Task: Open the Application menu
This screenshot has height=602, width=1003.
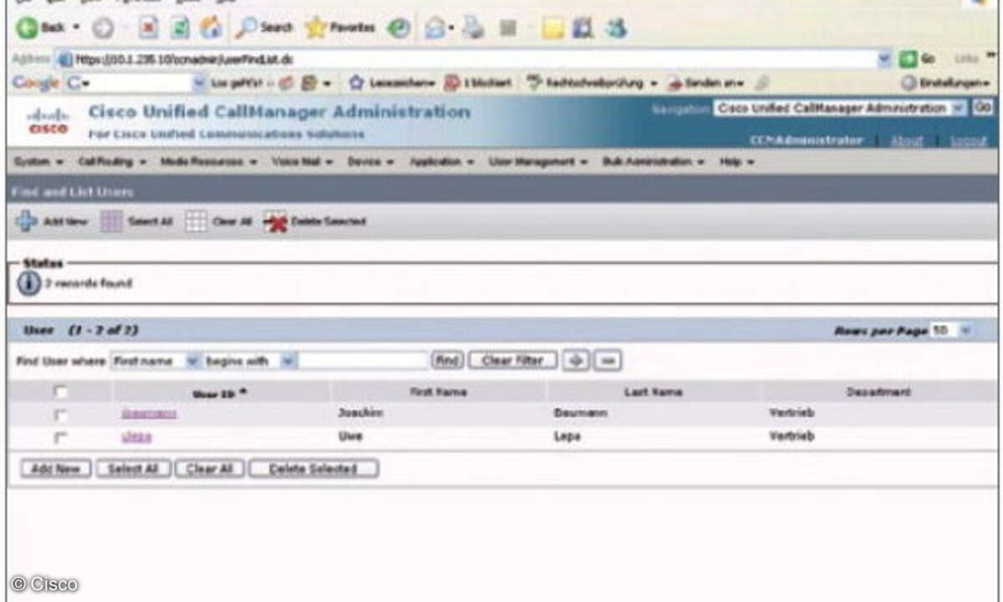Action: pyautogui.click(x=442, y=161)
